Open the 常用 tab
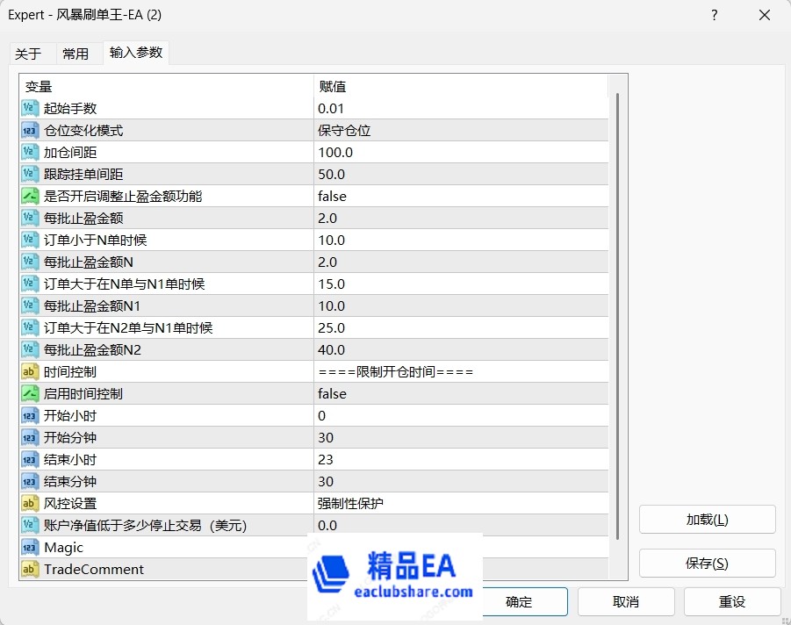The width and height of the screenshot is (791, 625). [76, 54]
